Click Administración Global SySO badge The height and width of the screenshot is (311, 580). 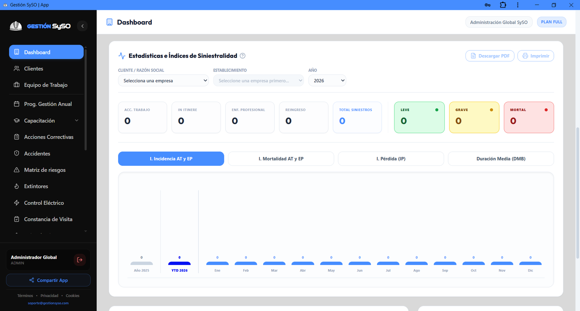click(x=499, y=22)
